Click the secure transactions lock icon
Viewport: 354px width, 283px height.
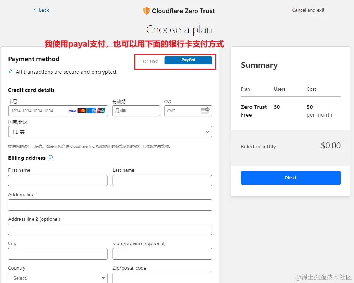(11, 72)
